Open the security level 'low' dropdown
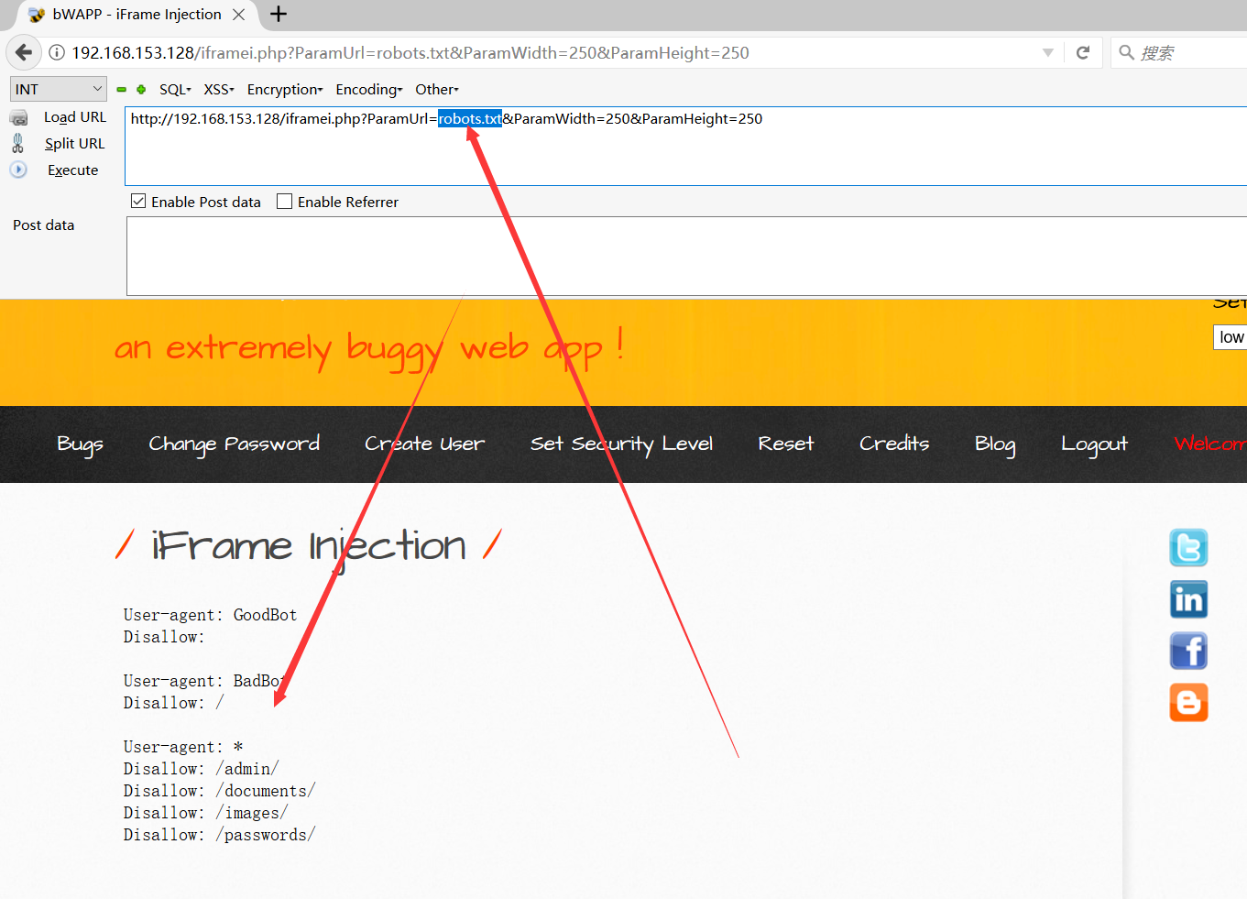Viewport: 1247px width, 899px height. [1230, 337]
